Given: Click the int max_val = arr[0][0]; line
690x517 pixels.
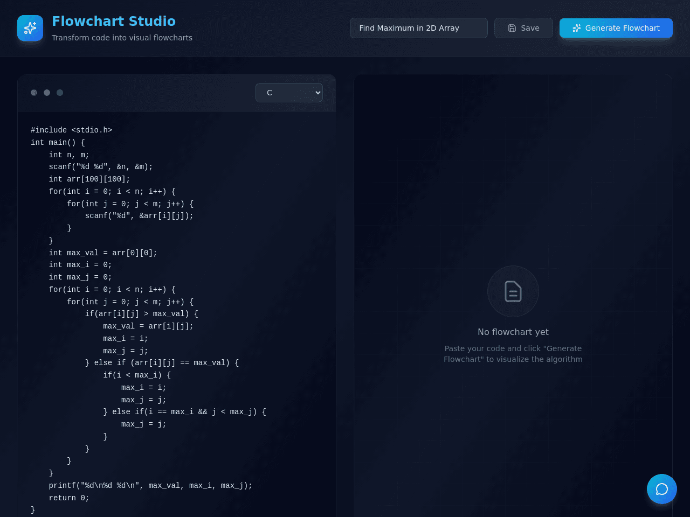Looking at the screenshot, I should pos(103,253).
